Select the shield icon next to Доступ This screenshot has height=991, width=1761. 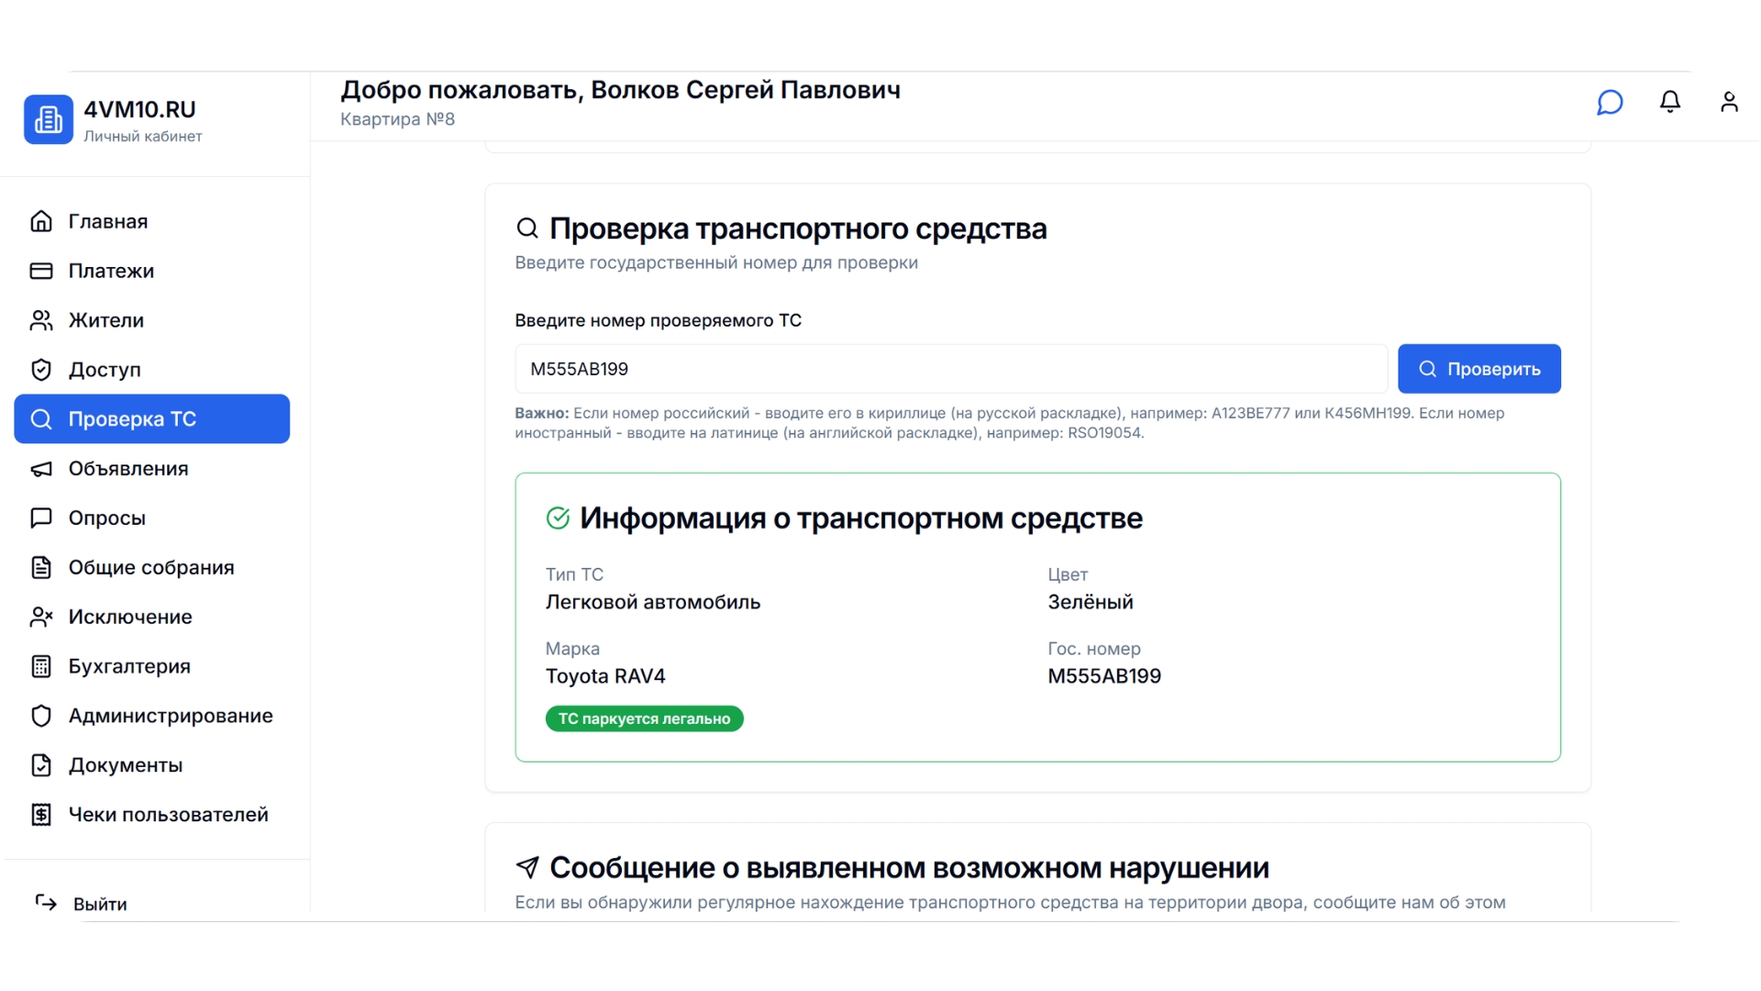click(x=41, y=369)
